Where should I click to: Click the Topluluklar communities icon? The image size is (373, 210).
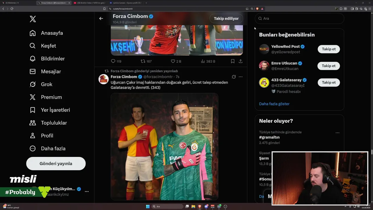click(33, 123)
